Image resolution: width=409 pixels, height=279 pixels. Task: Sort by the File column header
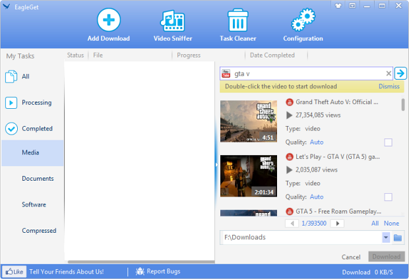pos(98,55)
